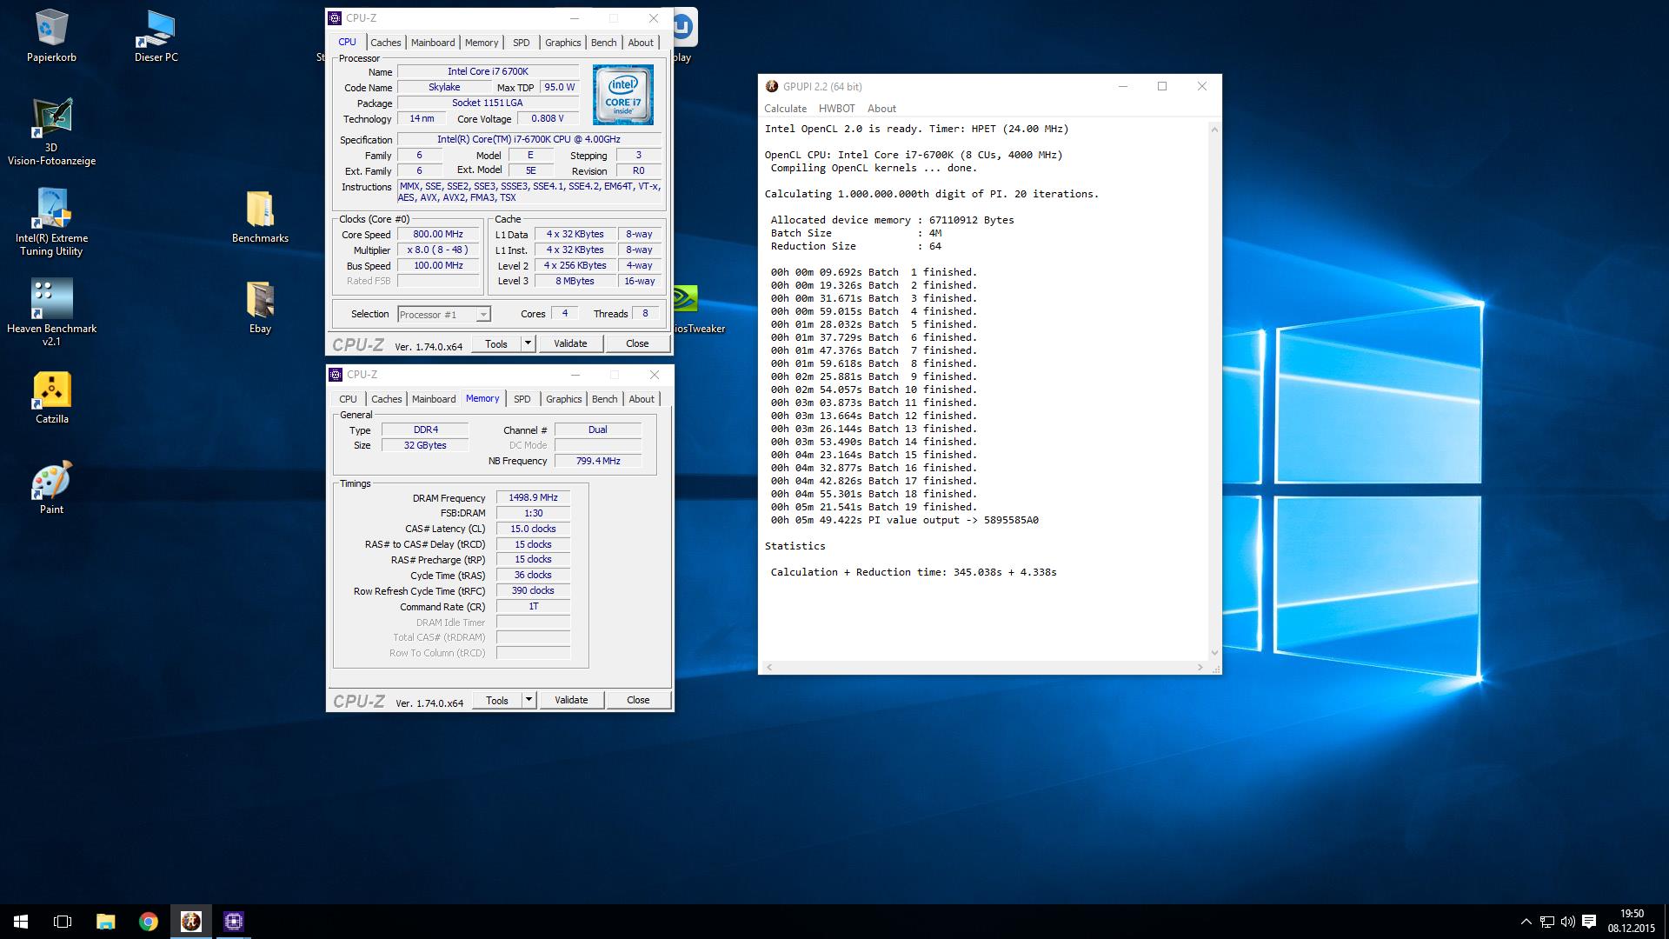Click the PI value output line
This screenshot has height=939, width=1669.
click(904, 520)
